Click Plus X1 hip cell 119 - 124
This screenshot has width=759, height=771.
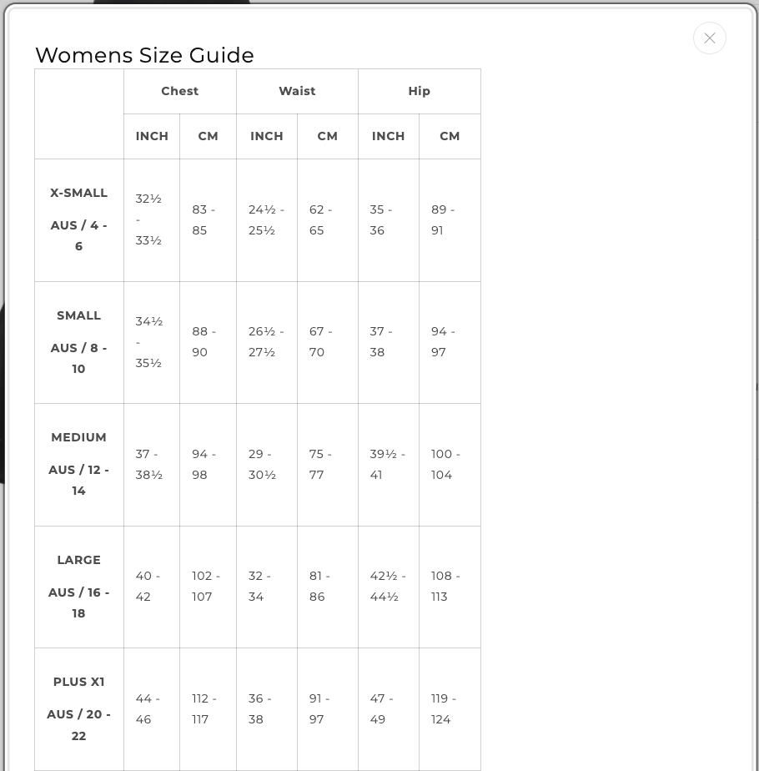(x=450, y=709)
